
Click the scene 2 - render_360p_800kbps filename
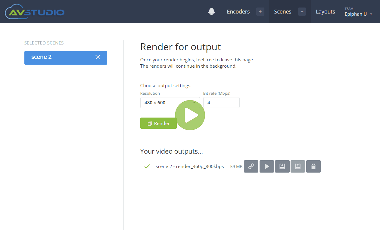(x=190, y=166)
